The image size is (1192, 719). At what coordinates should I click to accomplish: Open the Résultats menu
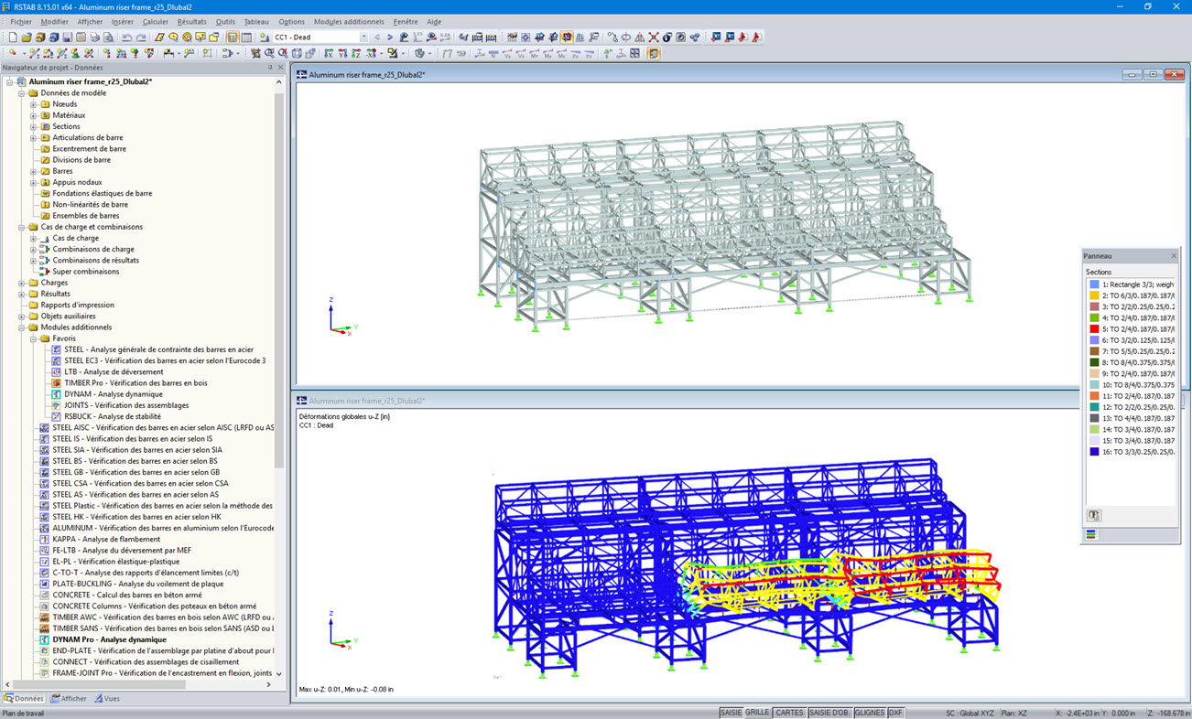[x=192, y=22]
